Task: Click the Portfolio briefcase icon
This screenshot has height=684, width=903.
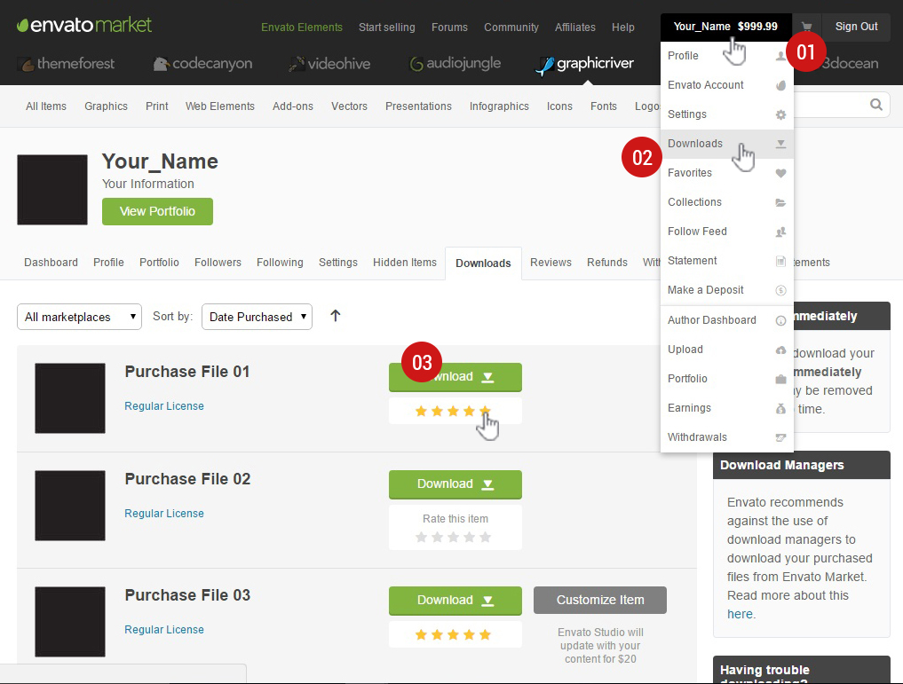Action: pyautogui.click(x=780, y=379)
